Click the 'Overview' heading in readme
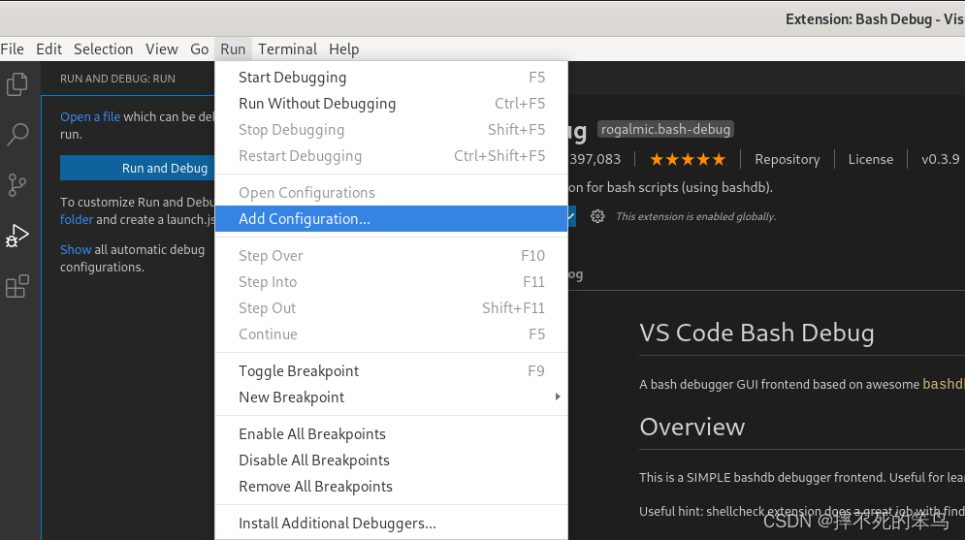Screen dimensions: 965x540 click(x=692, y=427)
